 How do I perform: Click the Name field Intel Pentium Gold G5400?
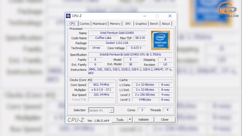pyautogui.click(x=117, y=33)
